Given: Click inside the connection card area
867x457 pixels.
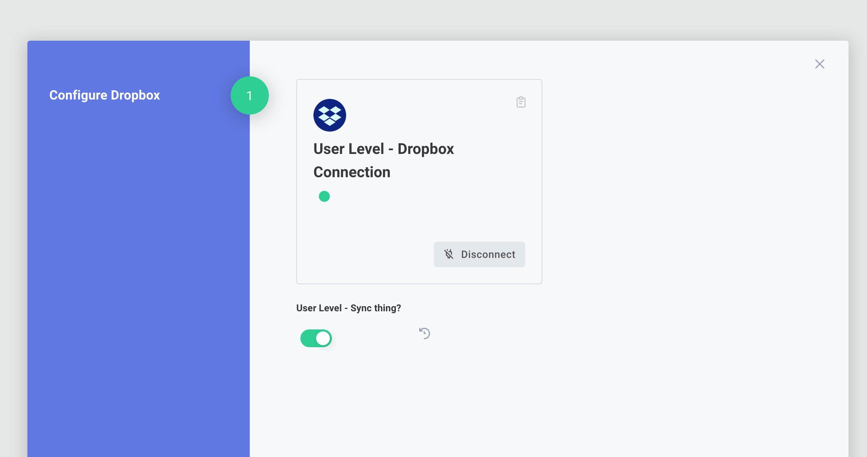Looking at the screenshot, I should coord(419,219).
